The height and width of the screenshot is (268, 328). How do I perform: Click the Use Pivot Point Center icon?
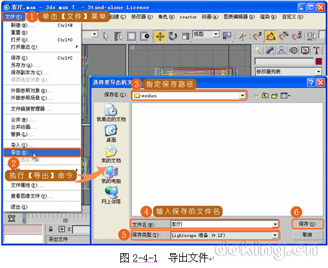point(227,36)
